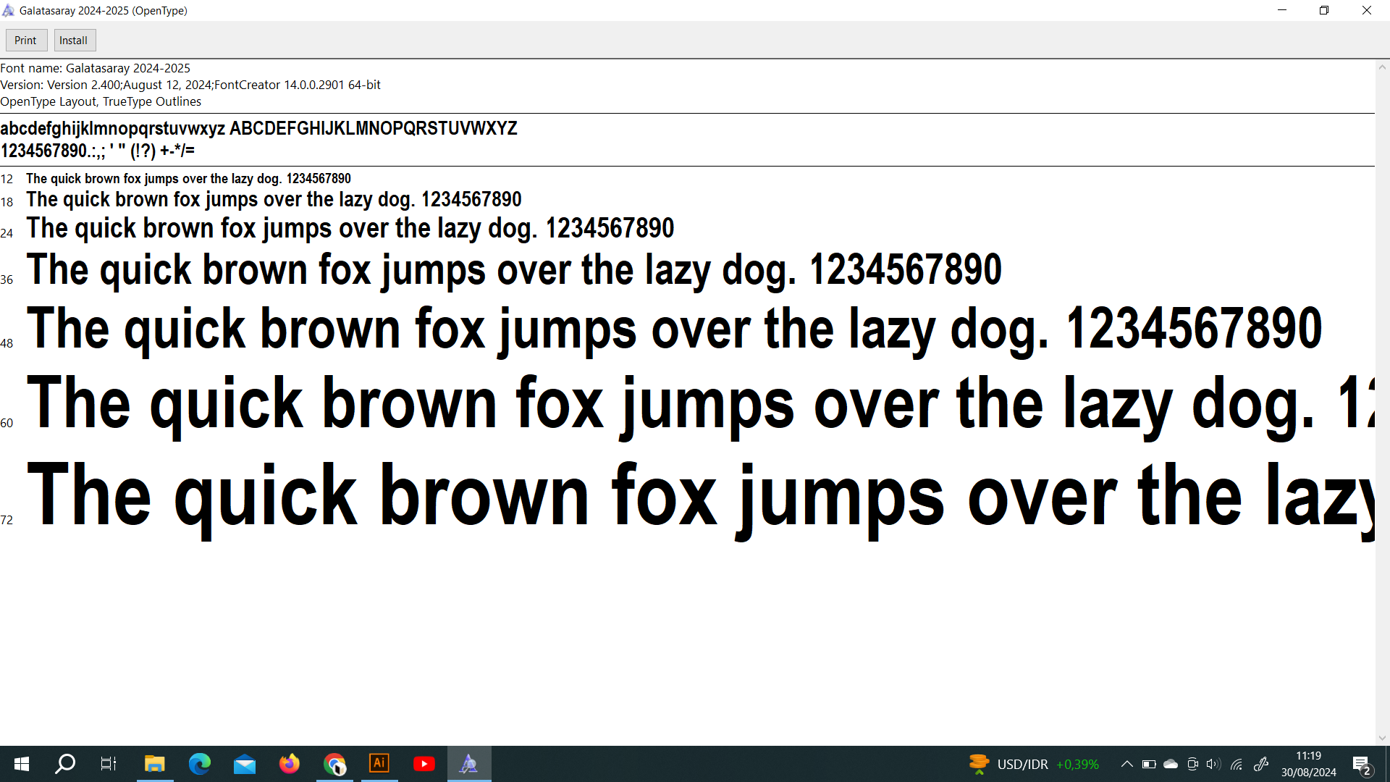Open Windows Start menu
Screen dimensions: 1390x782
(22, 764)
